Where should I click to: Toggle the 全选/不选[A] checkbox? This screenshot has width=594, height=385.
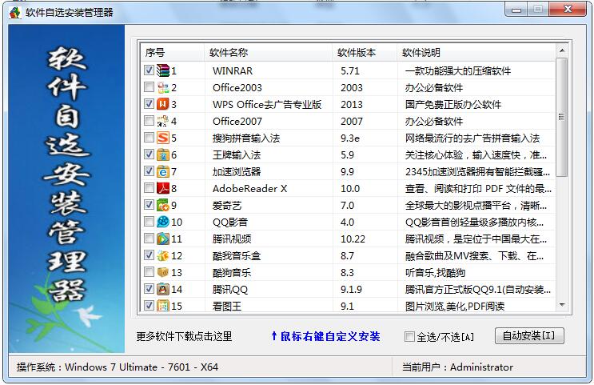tap(409, 336)
